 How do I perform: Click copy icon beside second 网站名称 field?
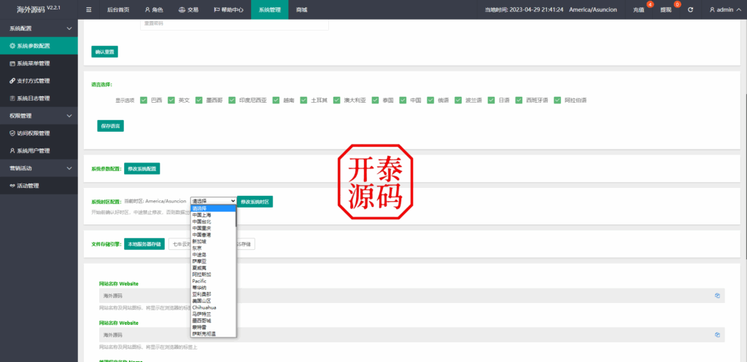717,334
